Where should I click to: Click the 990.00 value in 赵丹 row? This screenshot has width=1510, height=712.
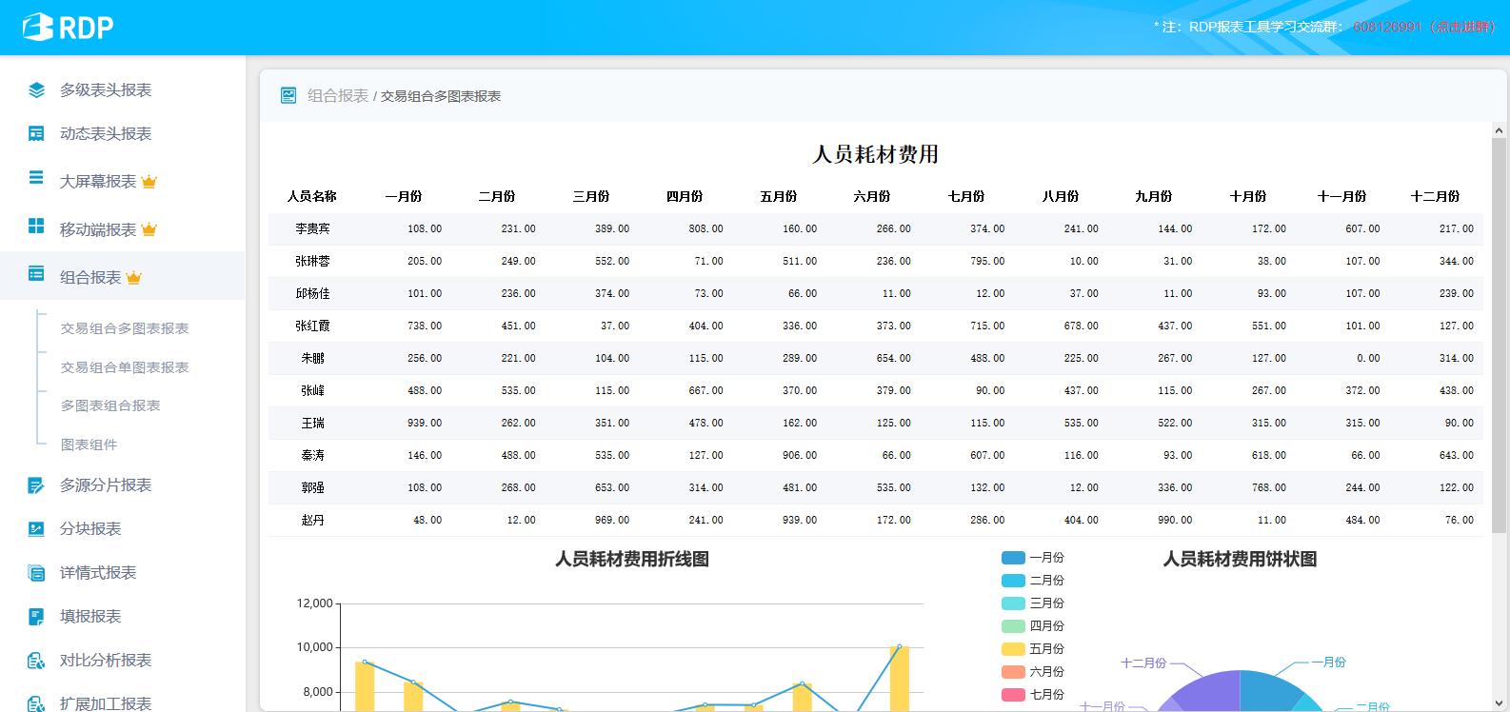tap(1175, 520)
